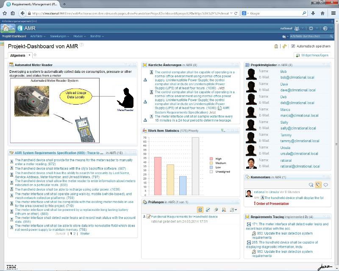The width and height of the screenshot is (339, 271).
Task: Open Tammy's member name link
Action: point(286,135)
